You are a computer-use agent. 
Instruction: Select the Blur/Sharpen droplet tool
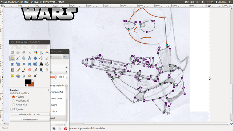[24, 76]
